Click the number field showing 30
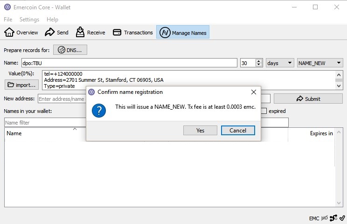The image size is (347, 224). (248, 63)
